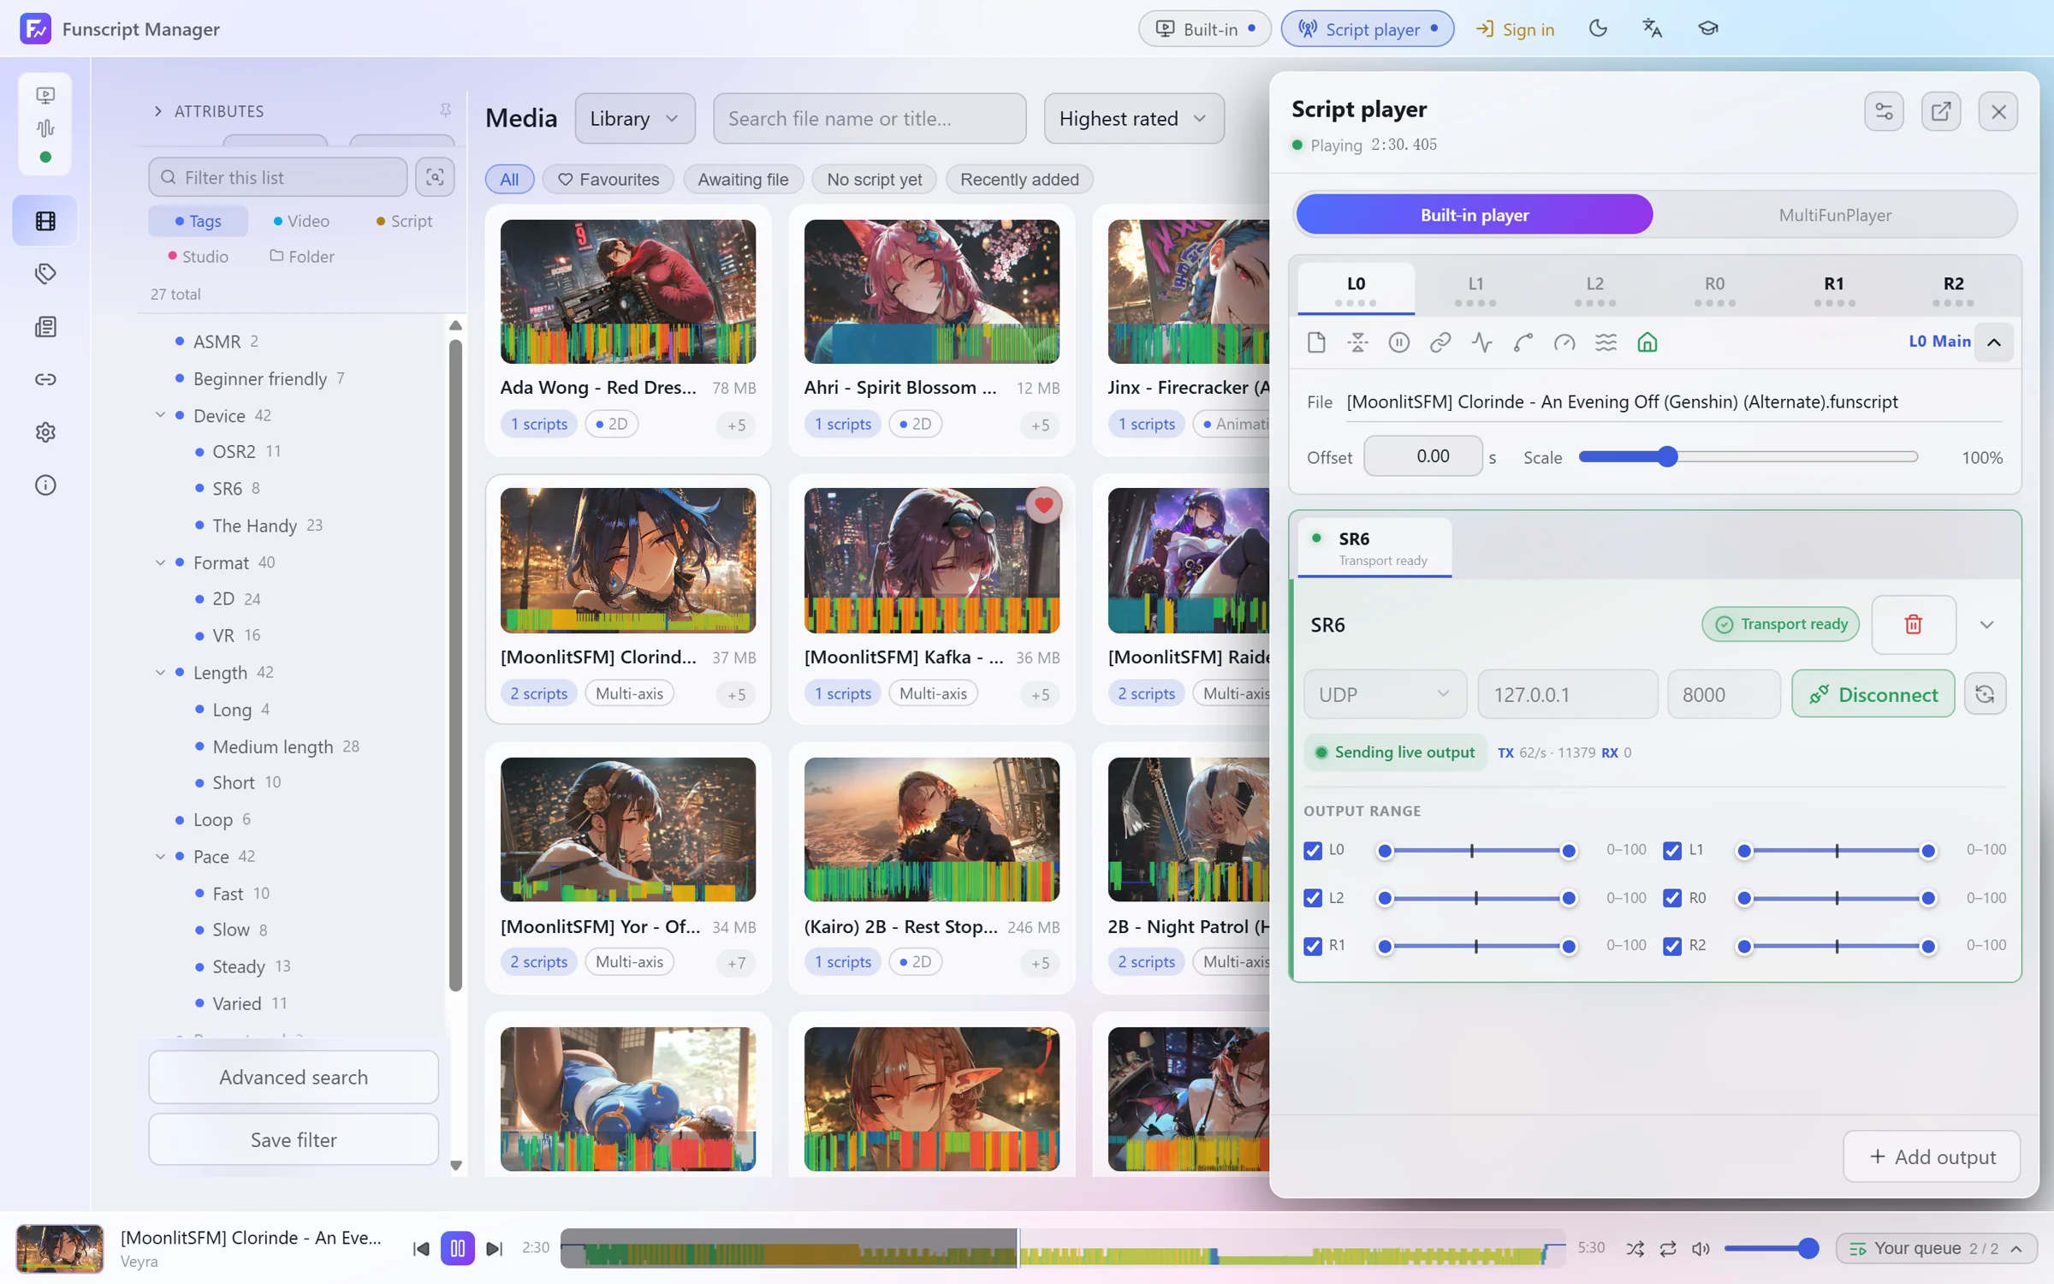Click the refresh icon next to Disconnect
Viewport: 2054px width, 1284px height.
tap(1986, 694)
